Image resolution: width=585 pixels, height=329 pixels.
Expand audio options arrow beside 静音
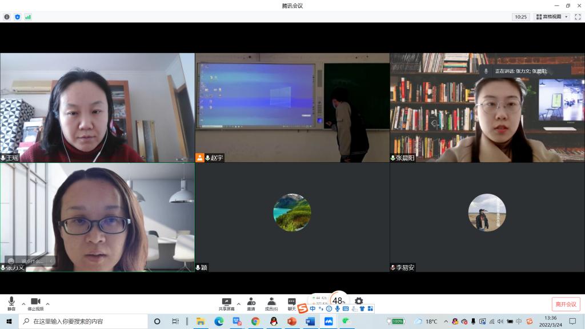tap(23, 304)
